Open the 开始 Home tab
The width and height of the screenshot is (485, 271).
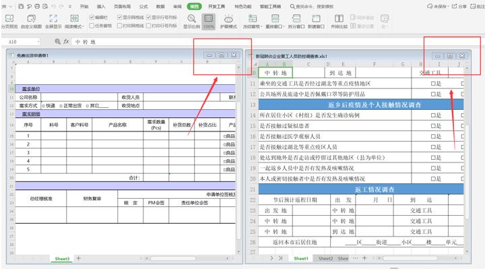click(84, 6)
